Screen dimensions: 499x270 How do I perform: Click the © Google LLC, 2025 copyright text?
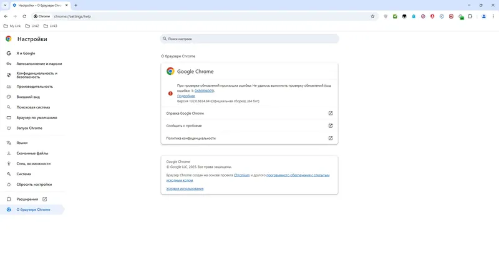[x=199, y=166]
